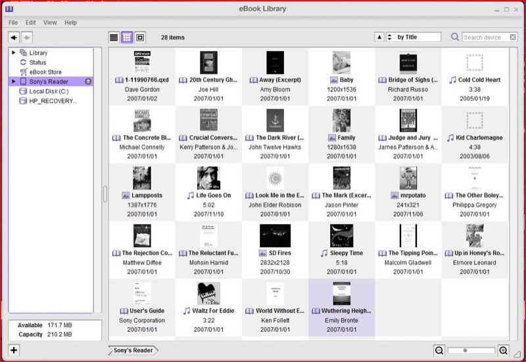
Task: Select Kid Charlemagne audio placeholder
Action: (475, 120)
